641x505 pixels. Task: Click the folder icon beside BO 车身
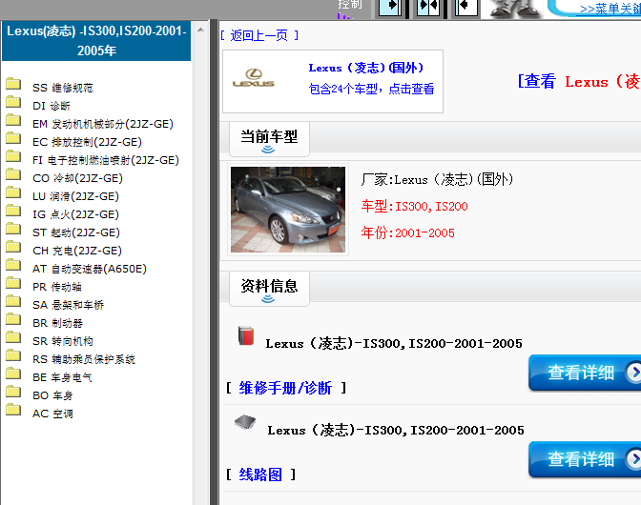coord(13,392)
